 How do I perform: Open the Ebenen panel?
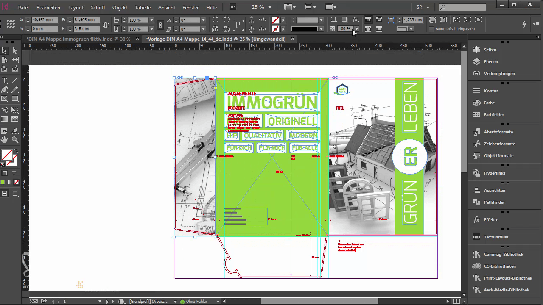coord(491,61)
